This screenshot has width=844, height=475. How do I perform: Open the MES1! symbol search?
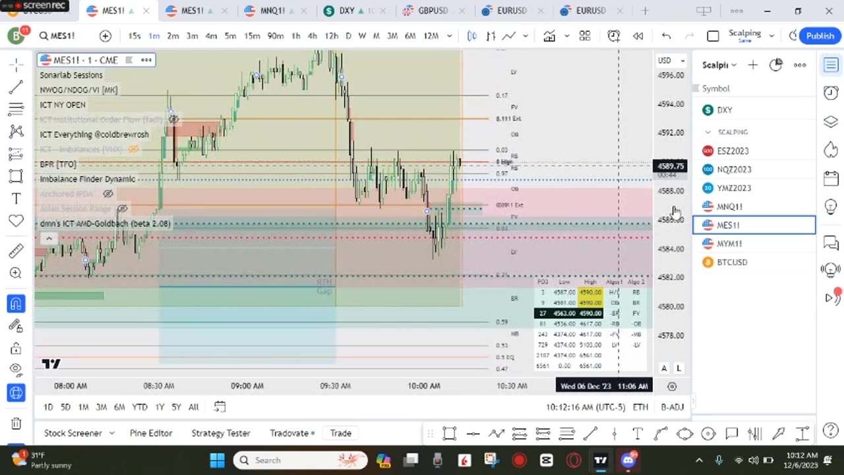pos(57,36)
